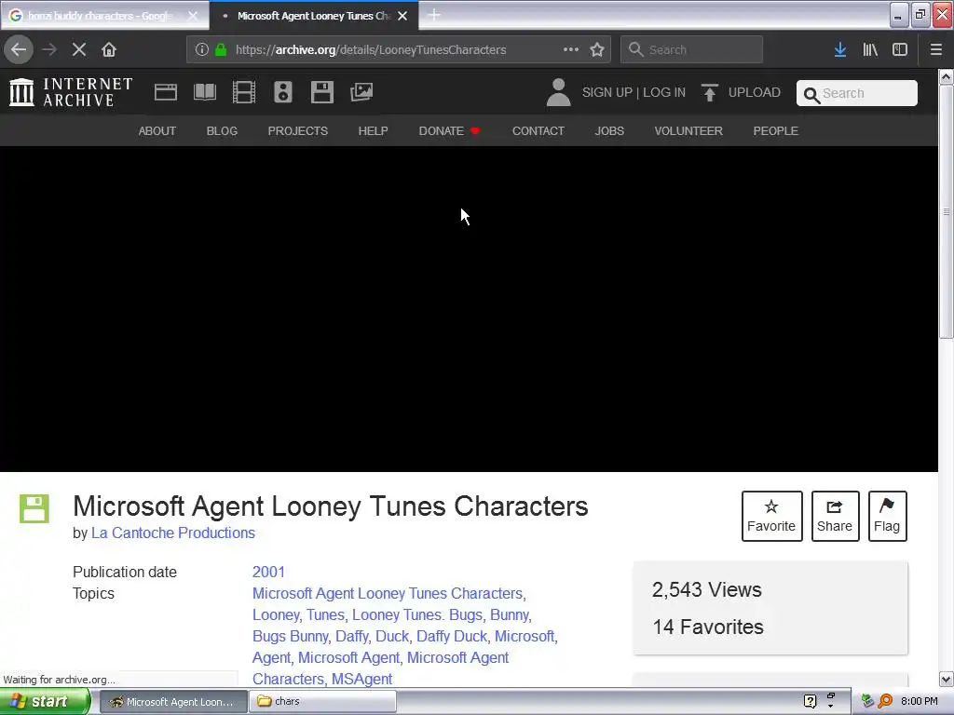Open the VOLUNTEER menu item

(x=688, y=130)
